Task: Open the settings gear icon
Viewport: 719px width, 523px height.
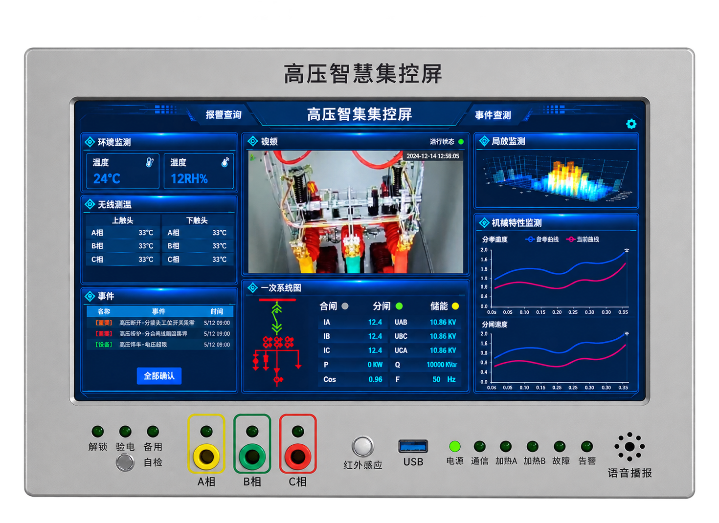Action: tap(631, 124)
